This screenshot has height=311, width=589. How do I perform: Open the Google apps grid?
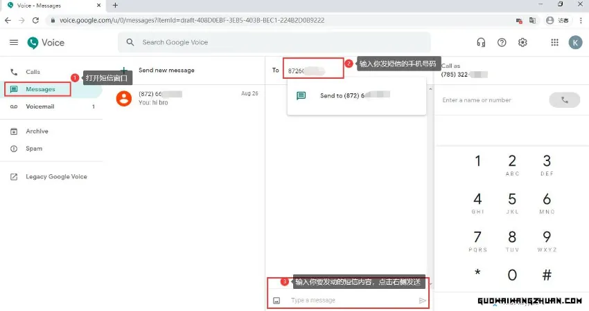(554, 42)
